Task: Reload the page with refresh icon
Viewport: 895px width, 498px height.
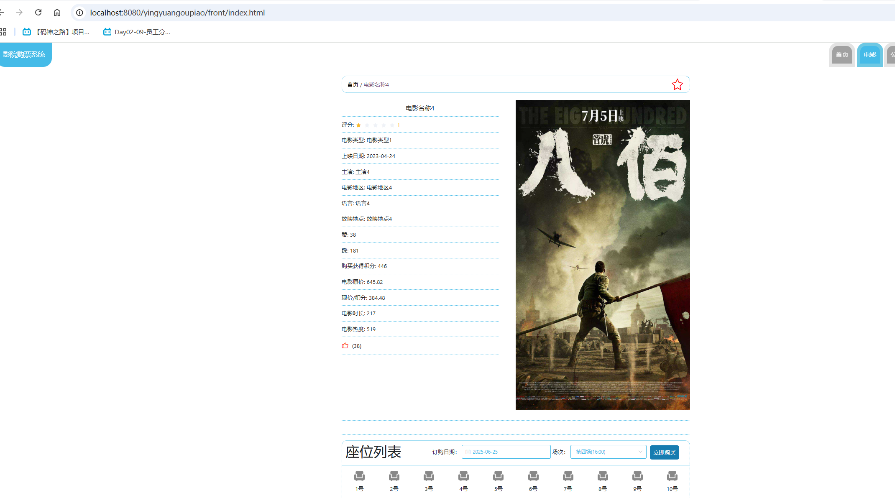Action: 38,13
